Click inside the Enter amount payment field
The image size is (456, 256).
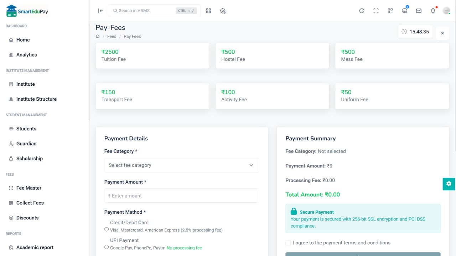[x=182, y=196]
